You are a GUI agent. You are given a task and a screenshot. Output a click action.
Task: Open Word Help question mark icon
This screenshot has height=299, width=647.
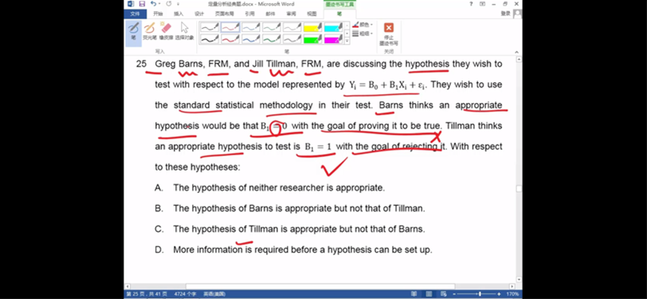pos(471,4)
